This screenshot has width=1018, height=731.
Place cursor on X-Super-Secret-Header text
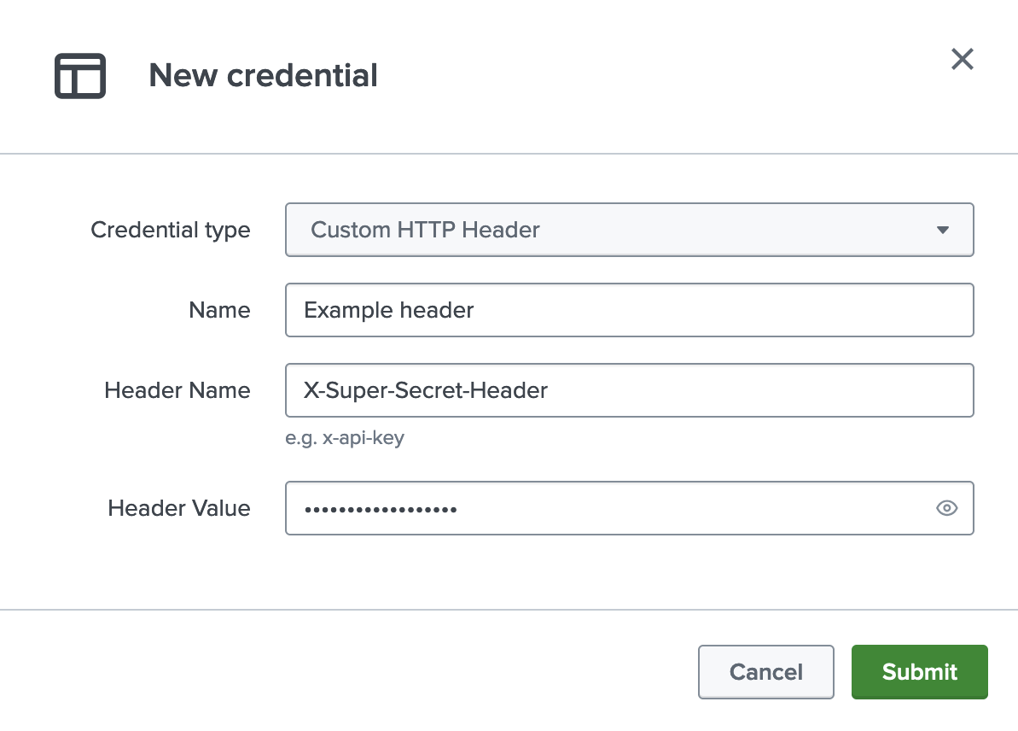point(425,390)
